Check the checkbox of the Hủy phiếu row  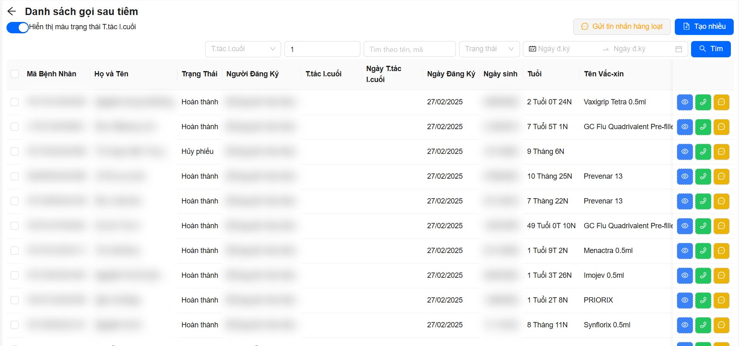tap(15, 151)
